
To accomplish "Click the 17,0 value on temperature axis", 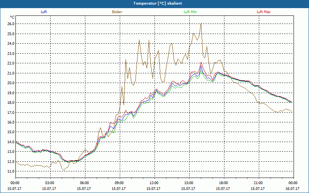I will click(x=11, y=112).
